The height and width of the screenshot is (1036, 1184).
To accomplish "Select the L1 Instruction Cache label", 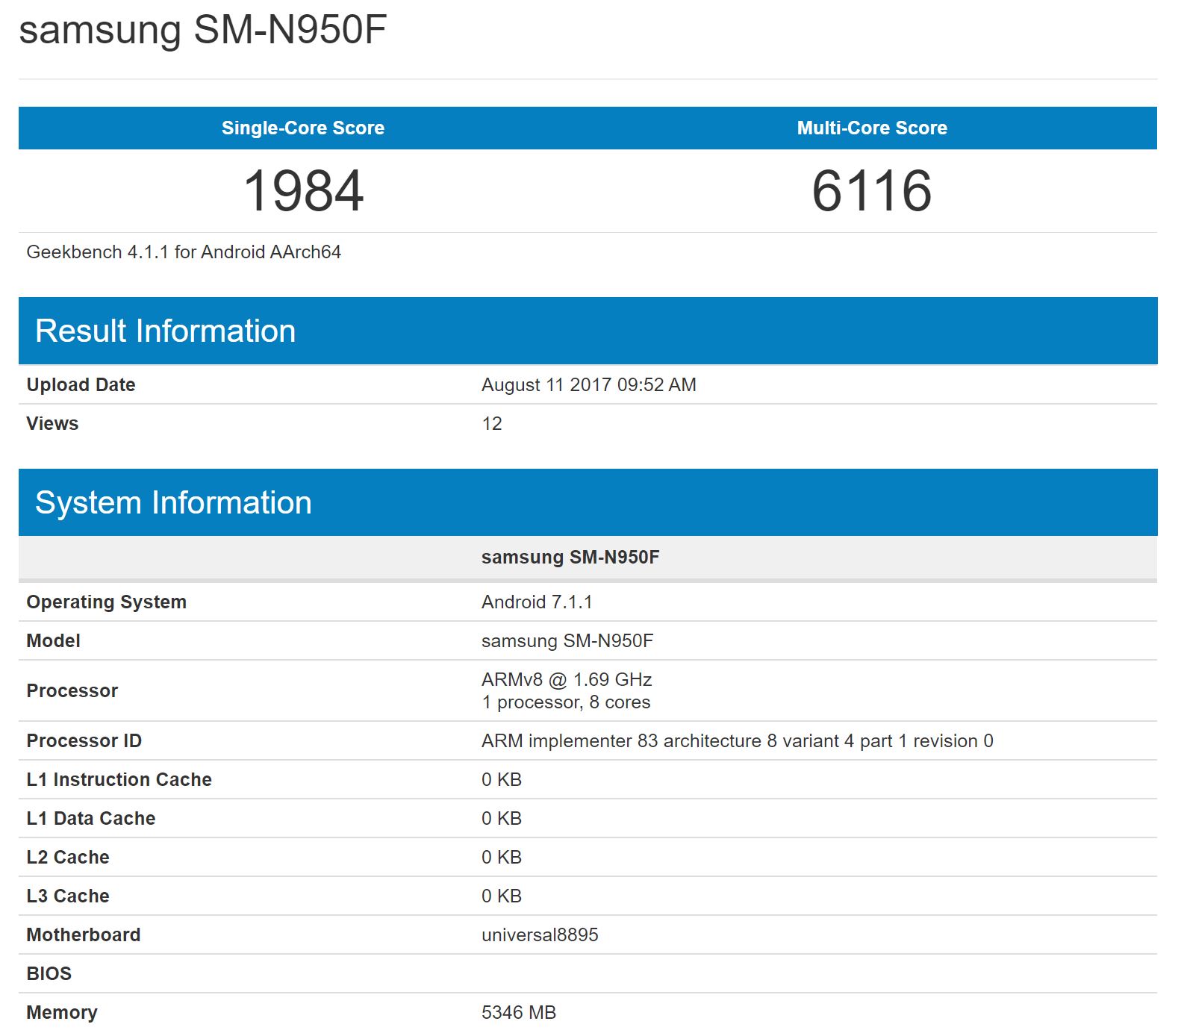I will click(119, 779).
